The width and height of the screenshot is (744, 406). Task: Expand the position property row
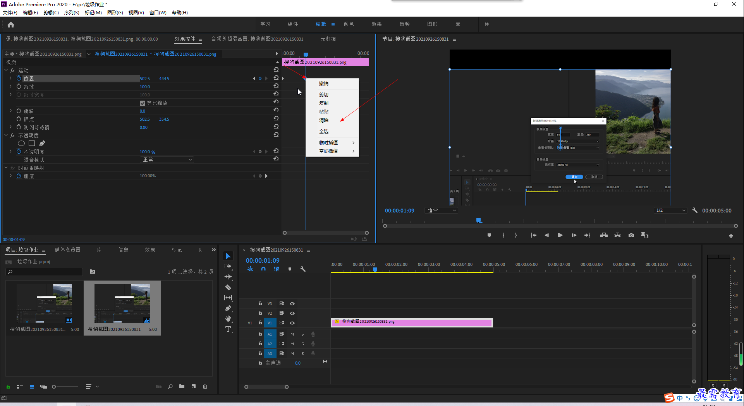pos(10,78)
